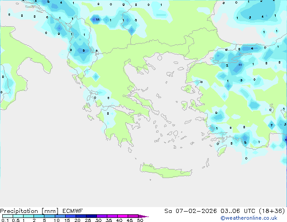Click the "40" legend scale label
The width and height of the screenshot is (287, 222).
[x=119, y=220]
